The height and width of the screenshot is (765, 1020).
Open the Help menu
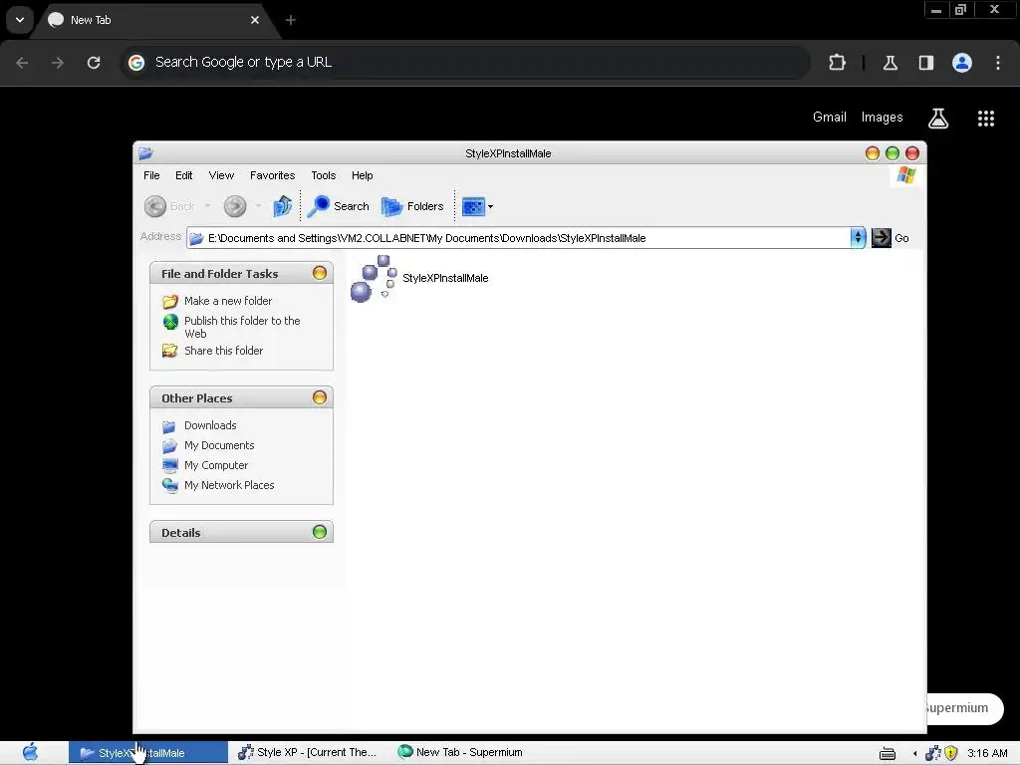pos(363,175)
